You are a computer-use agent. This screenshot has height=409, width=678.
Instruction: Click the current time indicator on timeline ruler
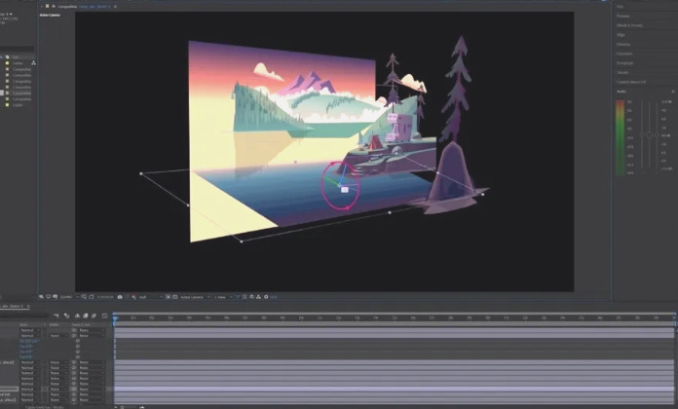coord(115,316)
